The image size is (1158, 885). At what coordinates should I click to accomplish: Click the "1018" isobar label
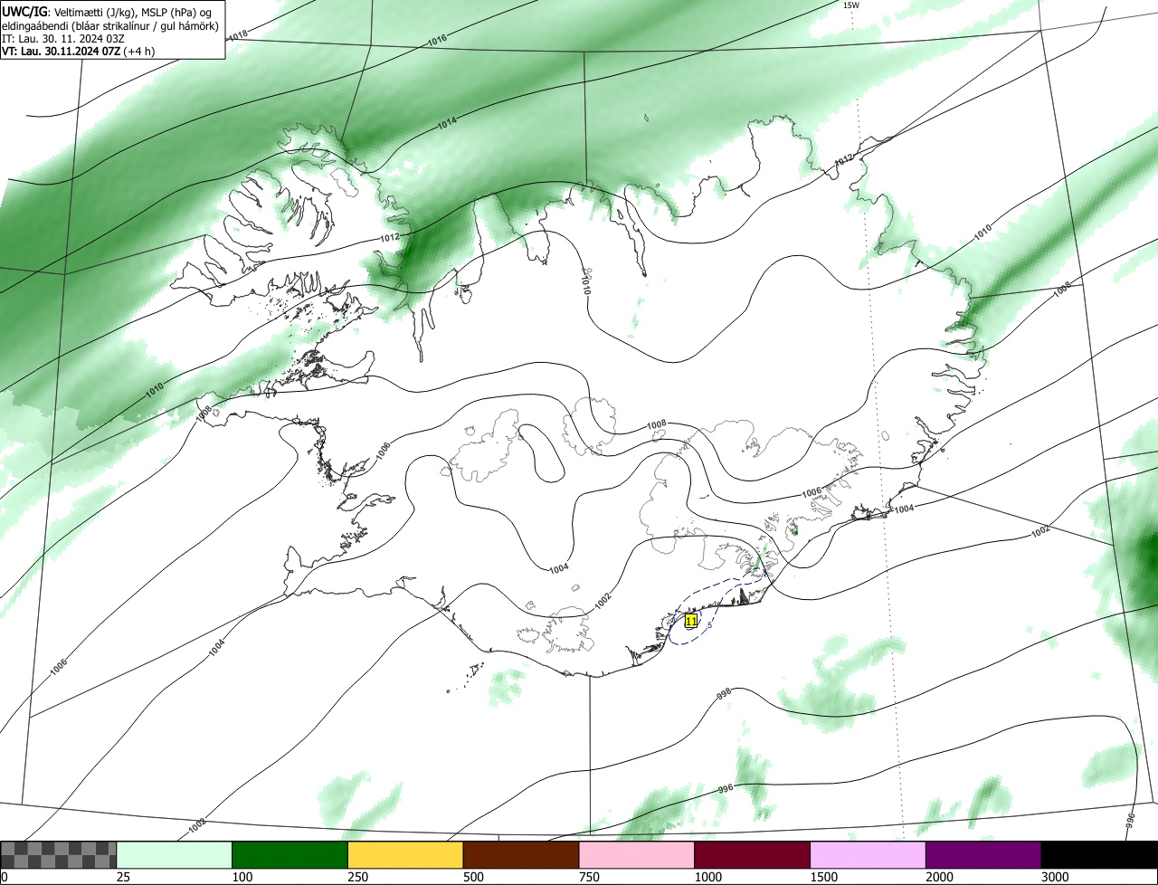coord(238,35)
